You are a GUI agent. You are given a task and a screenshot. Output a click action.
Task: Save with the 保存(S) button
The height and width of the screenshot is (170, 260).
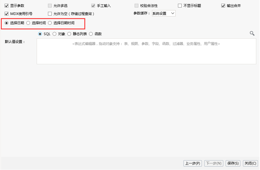[x=233, y=163]
